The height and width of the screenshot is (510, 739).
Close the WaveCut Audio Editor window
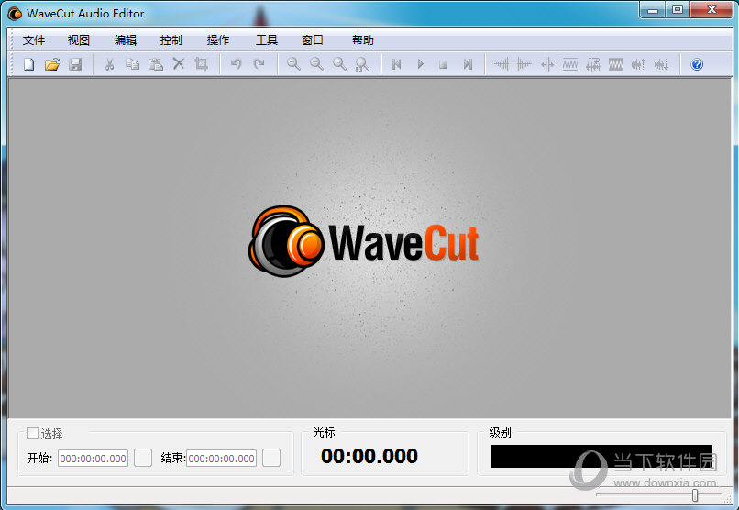[712, 9]
